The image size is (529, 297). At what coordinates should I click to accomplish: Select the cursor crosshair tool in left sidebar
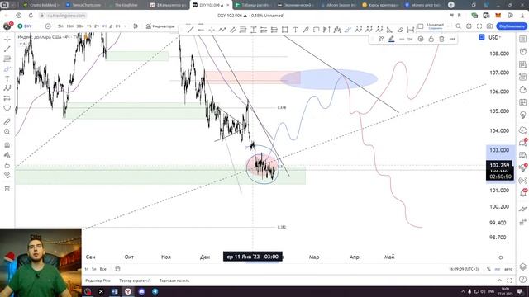tap(7, 39)
